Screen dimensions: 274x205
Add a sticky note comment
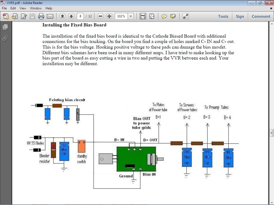click(164, 16)
